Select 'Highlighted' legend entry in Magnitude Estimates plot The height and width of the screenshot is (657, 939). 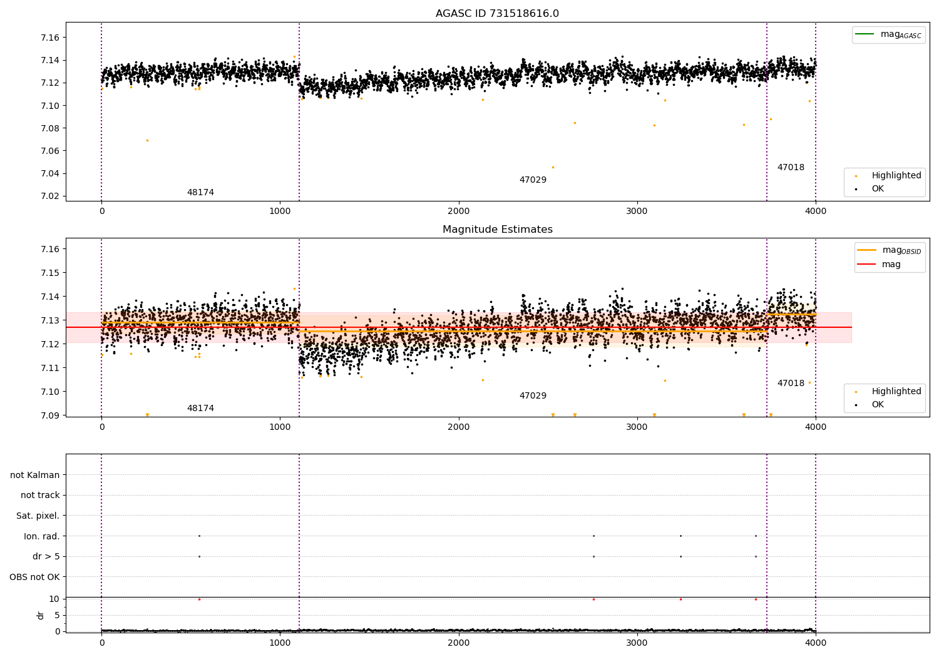(896, 391)
